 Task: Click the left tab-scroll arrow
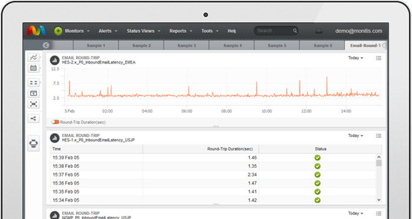(x=46, y=45)
